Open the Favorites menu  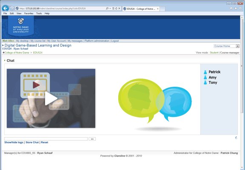(29, 14)
